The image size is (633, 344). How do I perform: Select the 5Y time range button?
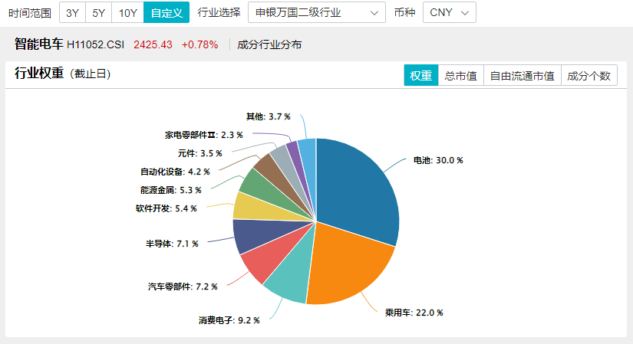pyautogui.click(x=98, y=12)
